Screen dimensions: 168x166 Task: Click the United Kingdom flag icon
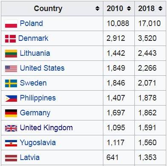tap(11, 128)
